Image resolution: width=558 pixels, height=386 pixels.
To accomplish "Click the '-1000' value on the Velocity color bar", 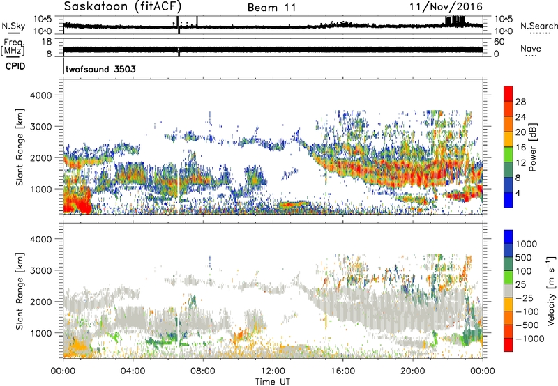I will (530, 339).
